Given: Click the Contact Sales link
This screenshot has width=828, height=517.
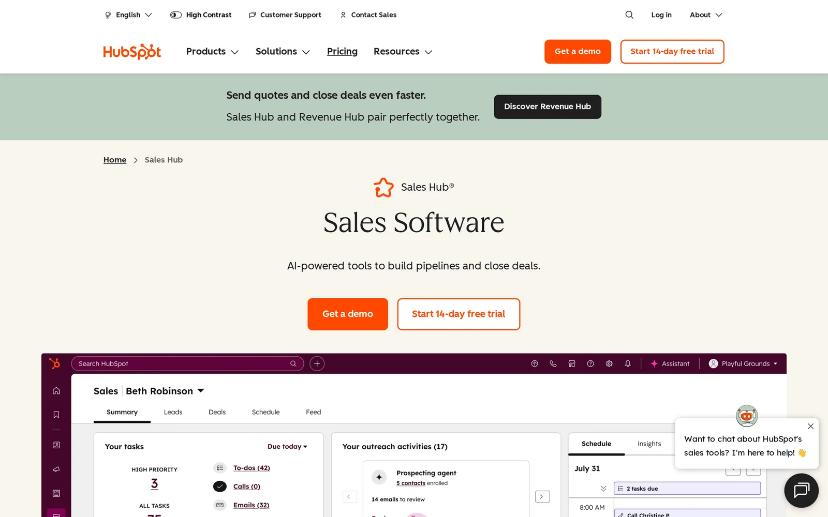Looking at the screenshot, I should (368, 15).
